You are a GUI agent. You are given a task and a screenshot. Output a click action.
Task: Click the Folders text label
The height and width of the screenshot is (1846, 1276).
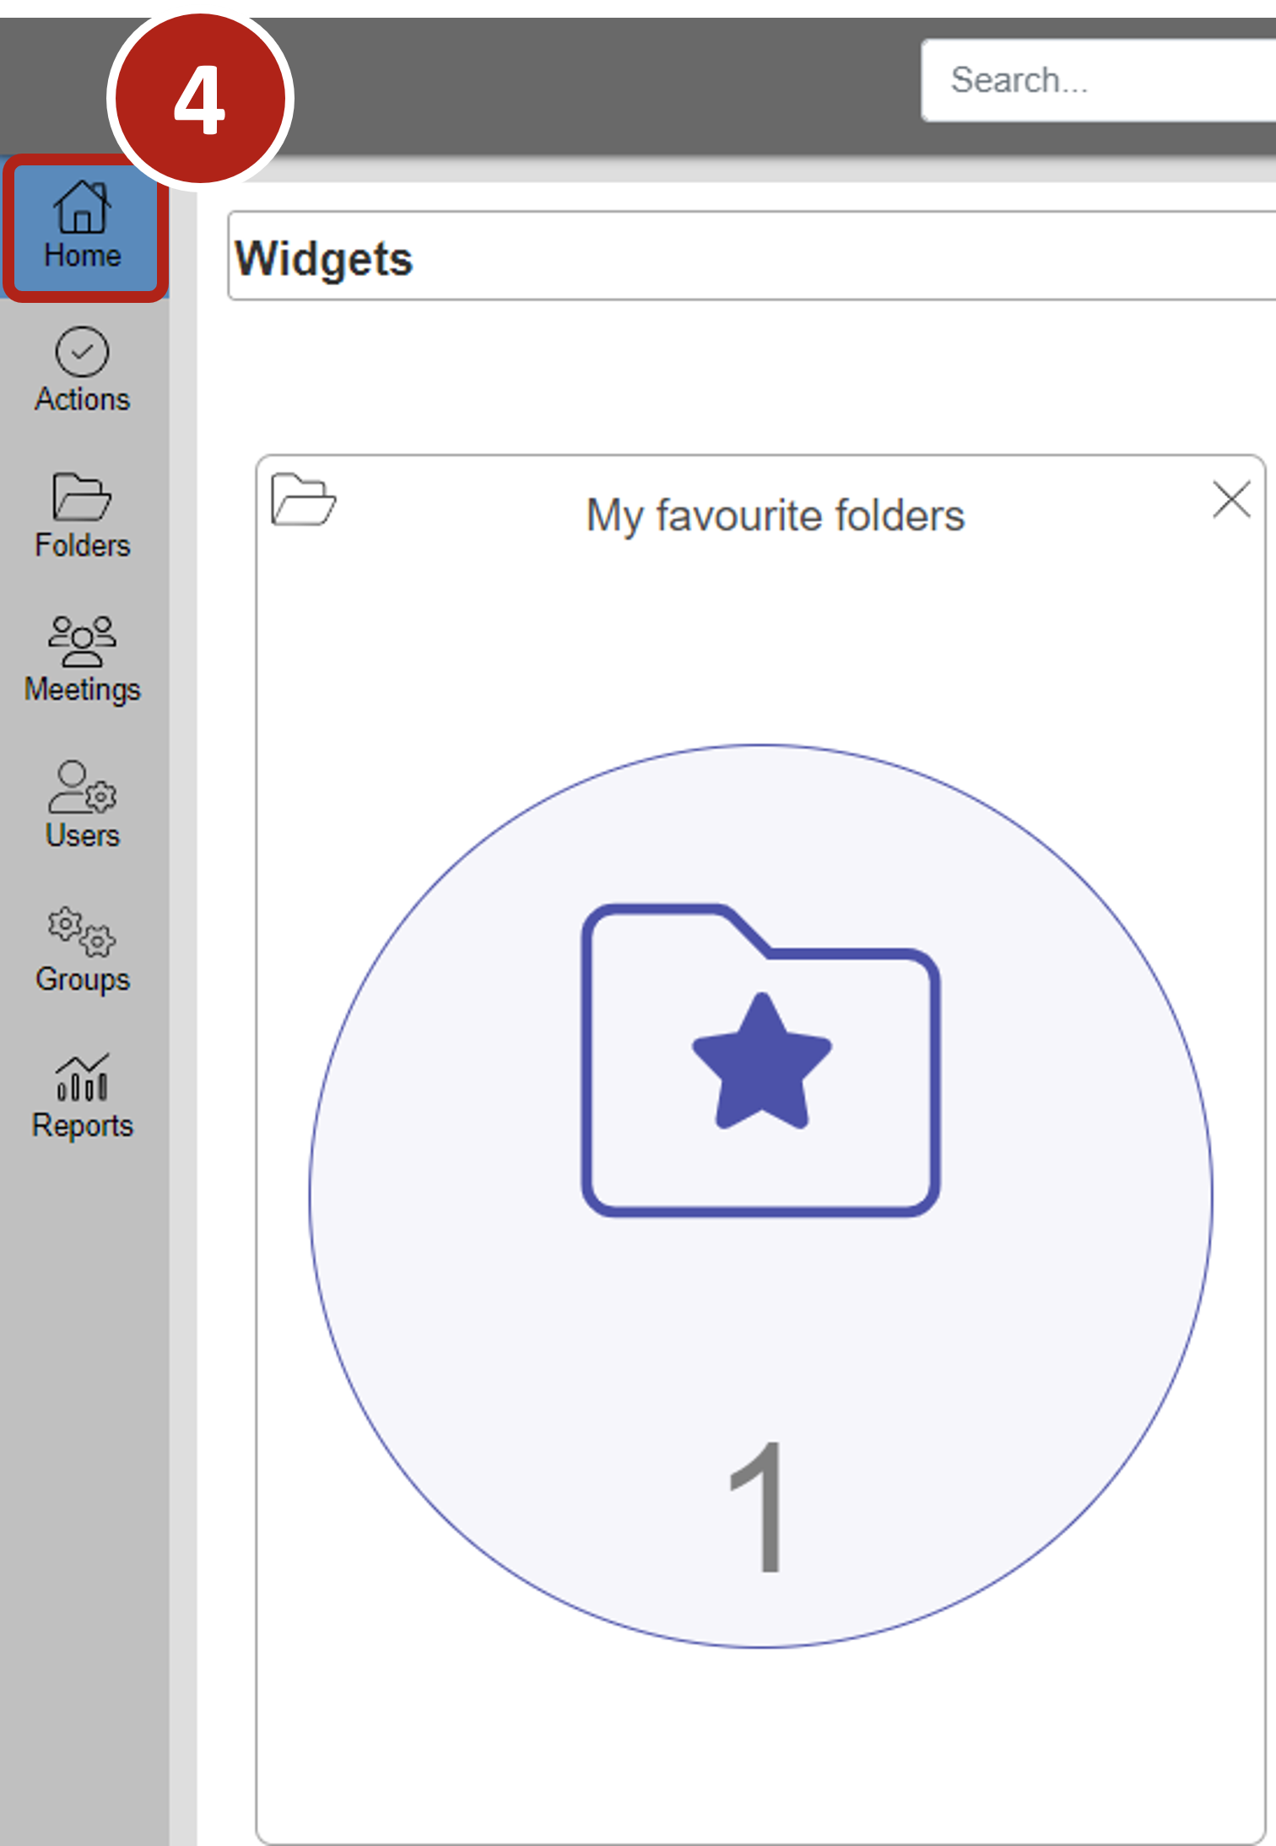[82, 545]
